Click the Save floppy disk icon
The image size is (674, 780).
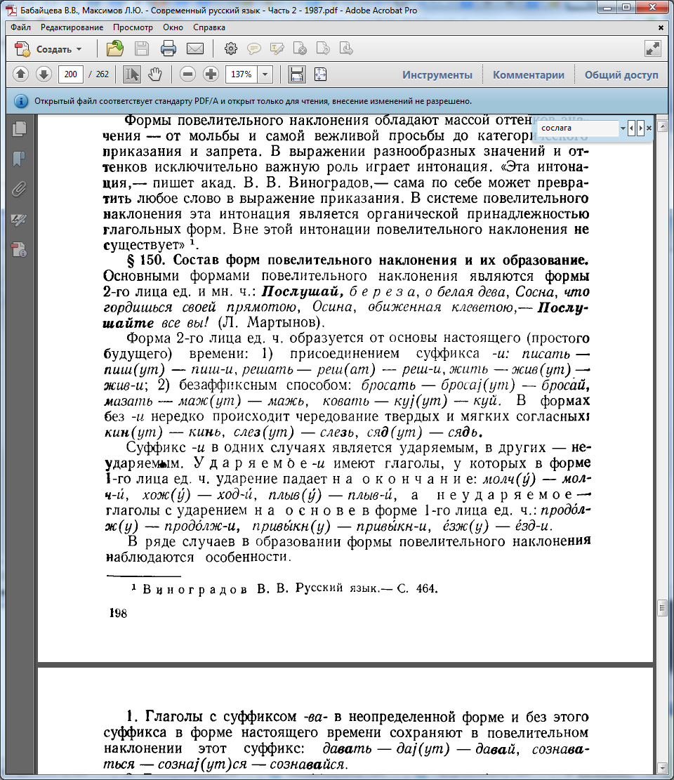click(142, 48)
